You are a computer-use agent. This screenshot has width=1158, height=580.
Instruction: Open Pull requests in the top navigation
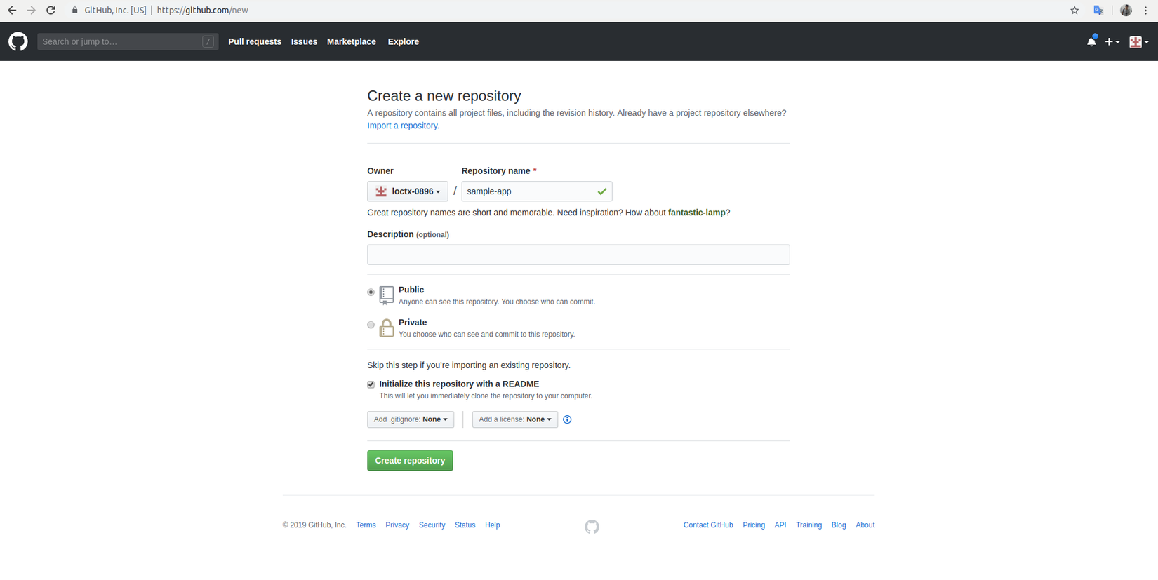(x=255, y=41)
